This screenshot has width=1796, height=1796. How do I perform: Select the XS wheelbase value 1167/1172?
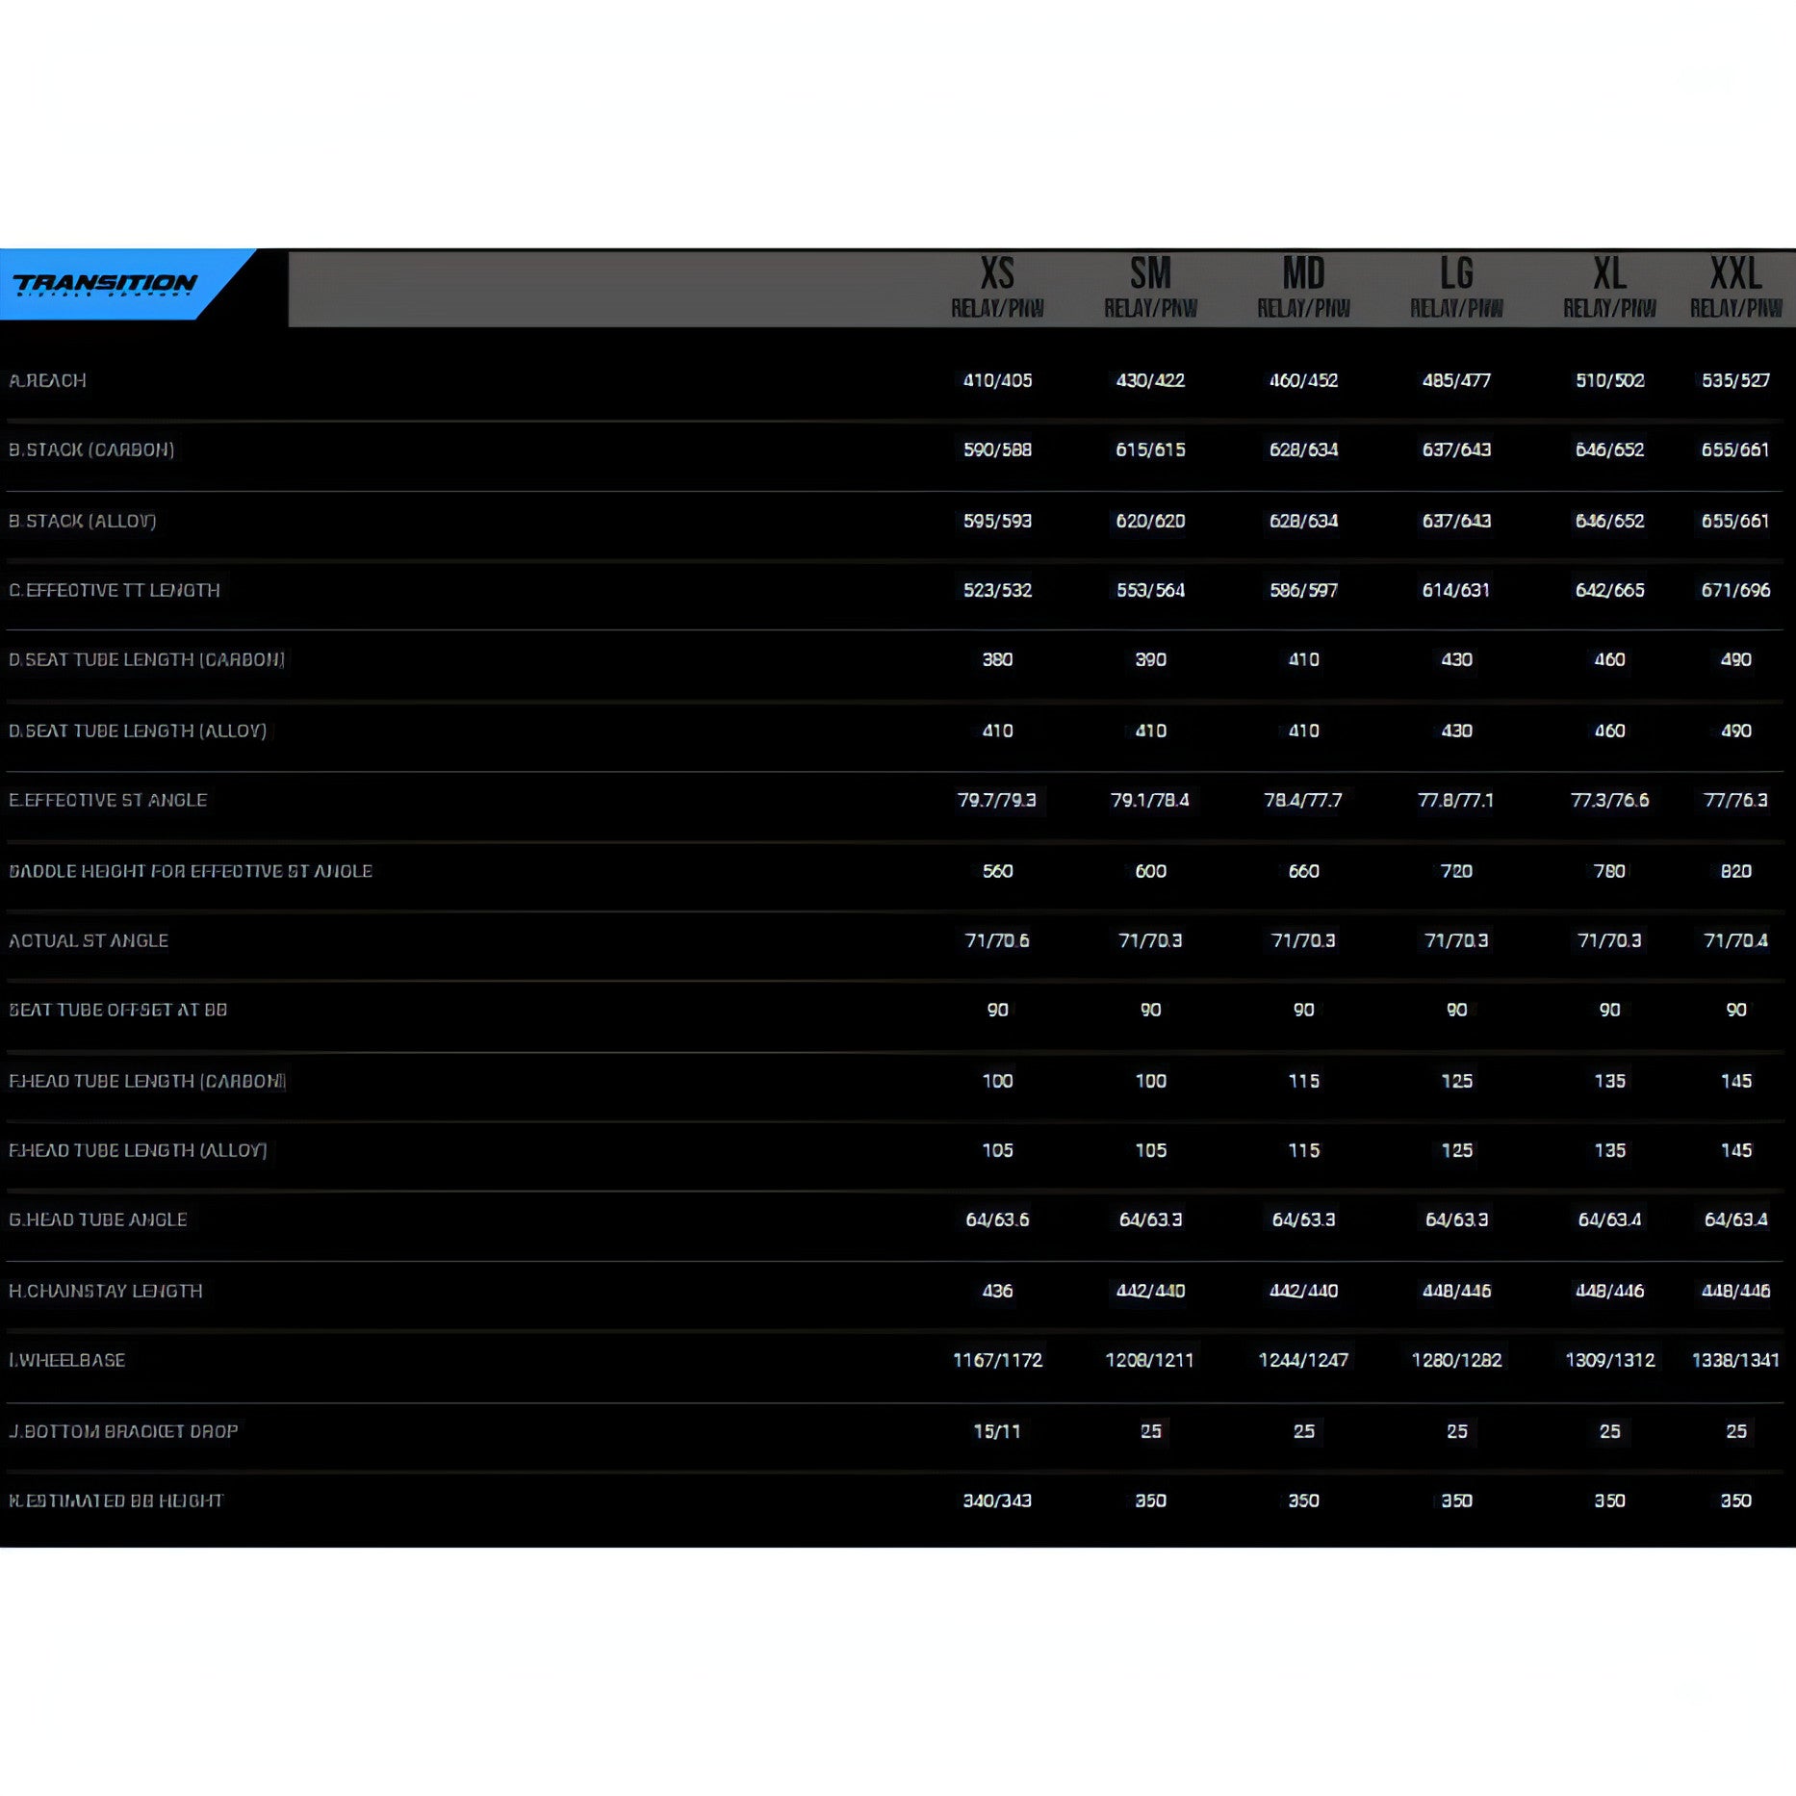pyautogui.click(x=997, y=1360)
